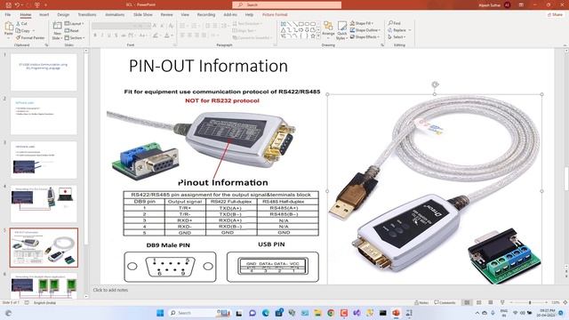This screenshot has height=320, width=569.
Task: Cut the selection with the Cut button
Action: [x=21, y=24]
